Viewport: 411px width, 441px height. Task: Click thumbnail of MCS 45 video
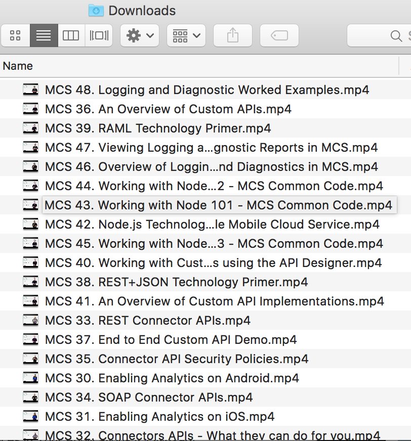pyautogui.click(x=30, y=244)
